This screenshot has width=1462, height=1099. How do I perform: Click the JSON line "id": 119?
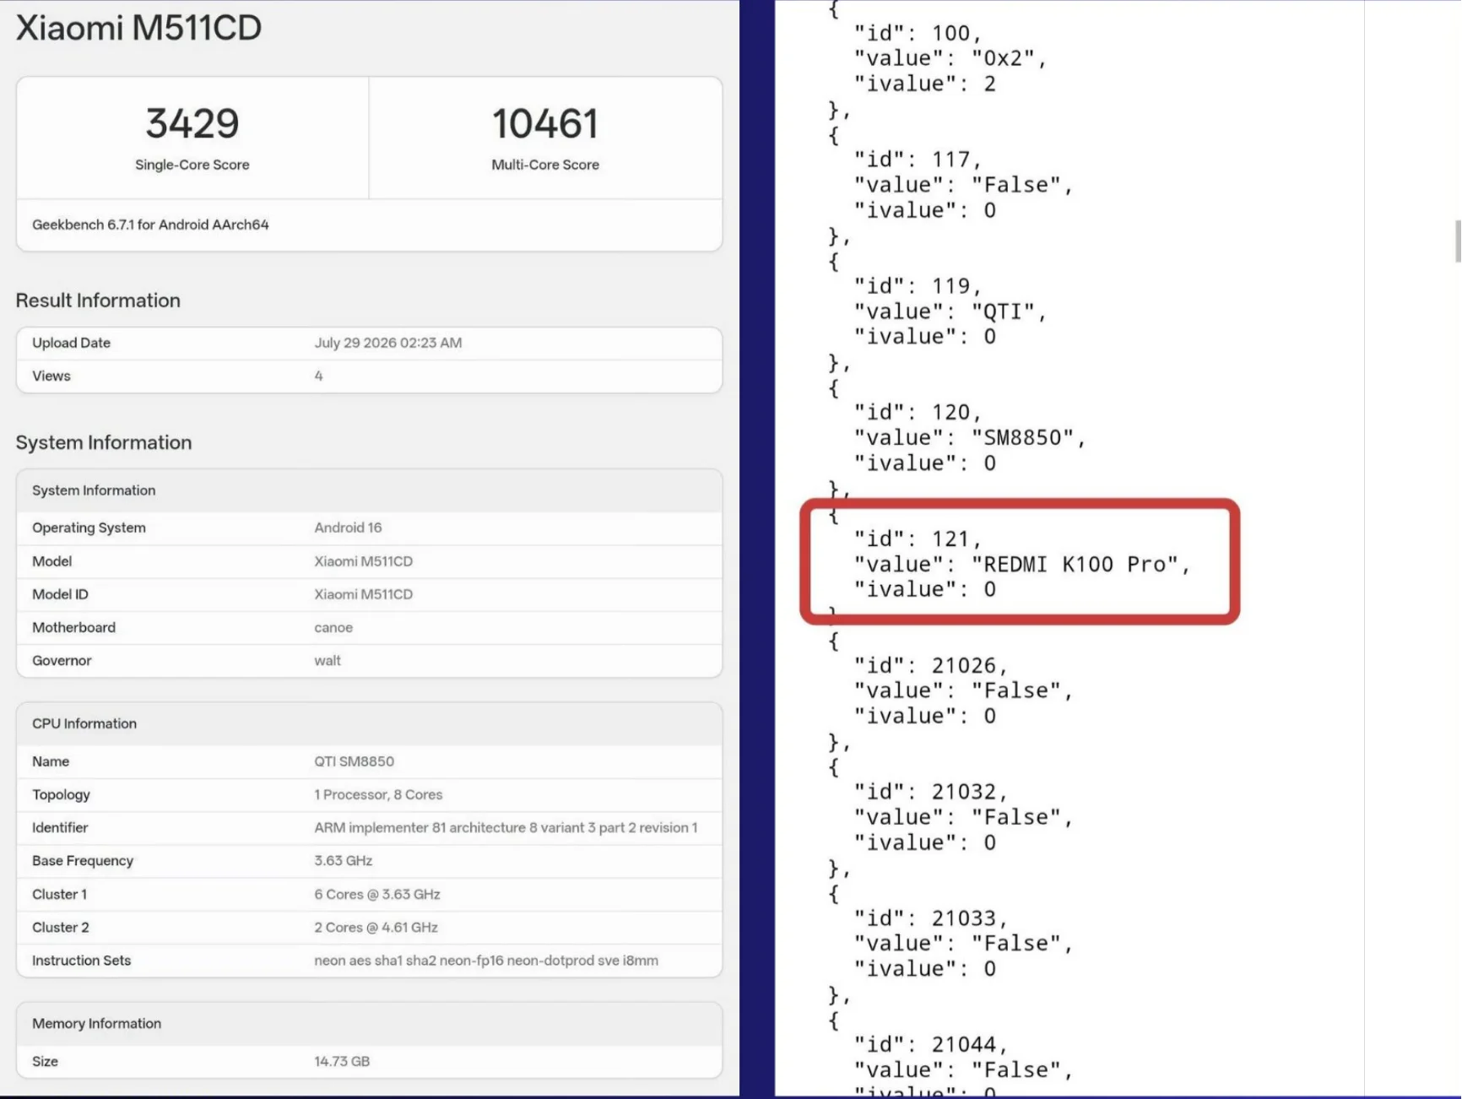(x=918, y=286)
